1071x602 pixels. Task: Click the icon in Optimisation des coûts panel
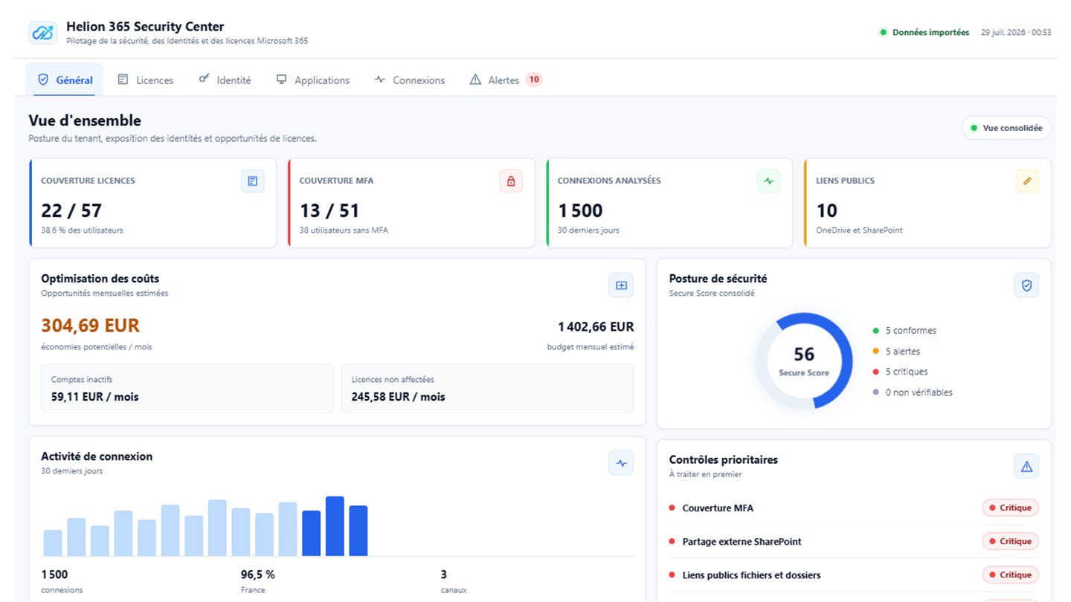point(621,285)
